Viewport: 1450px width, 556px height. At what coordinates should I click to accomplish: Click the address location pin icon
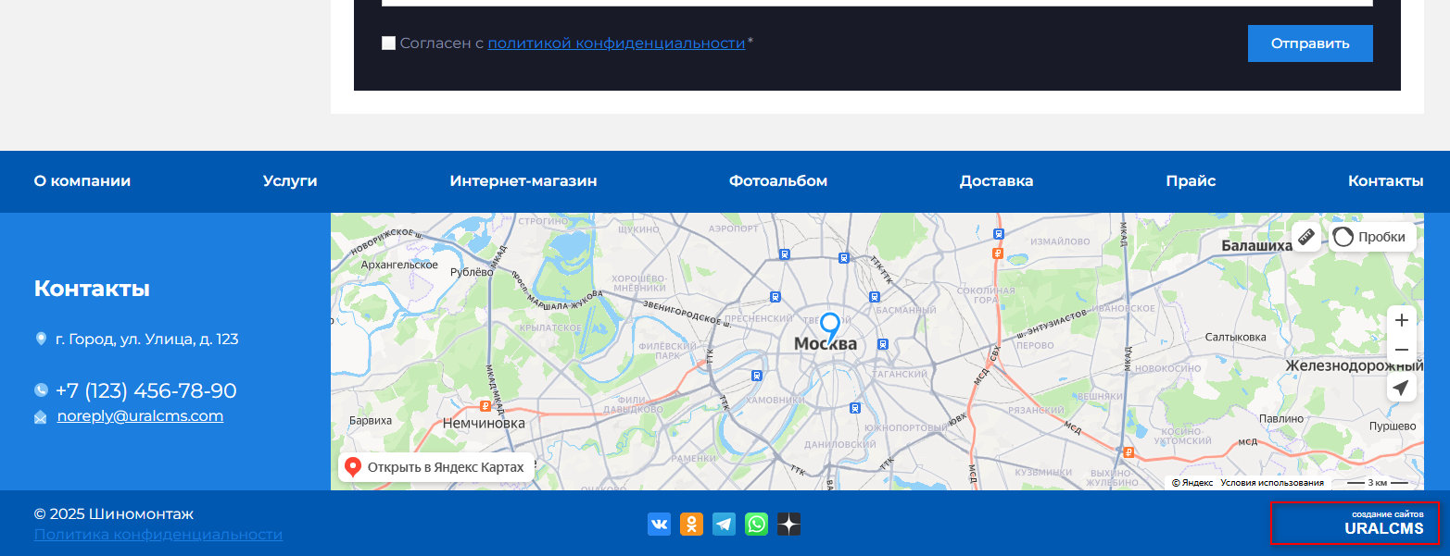click(x=41, y=340)
